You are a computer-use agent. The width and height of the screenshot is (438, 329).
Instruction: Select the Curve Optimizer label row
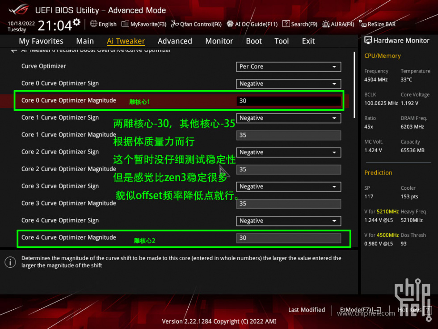[44, 66]
